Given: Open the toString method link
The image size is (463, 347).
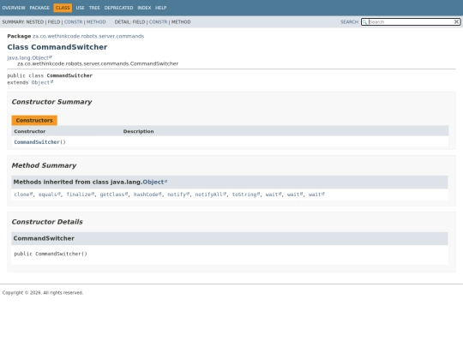Looking at the screenshot, I should point(246,194).
